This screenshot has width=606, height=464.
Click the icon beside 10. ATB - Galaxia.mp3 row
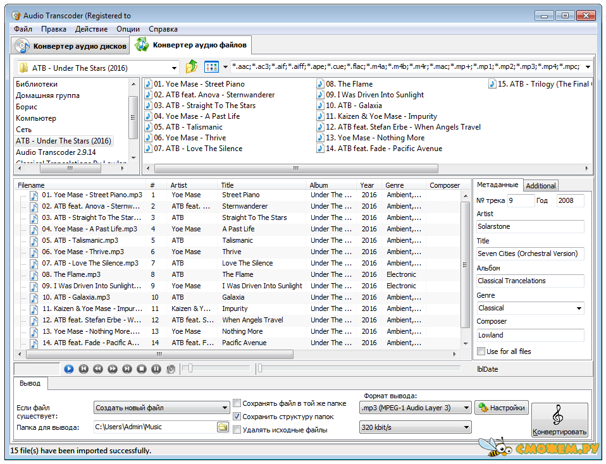34,298
